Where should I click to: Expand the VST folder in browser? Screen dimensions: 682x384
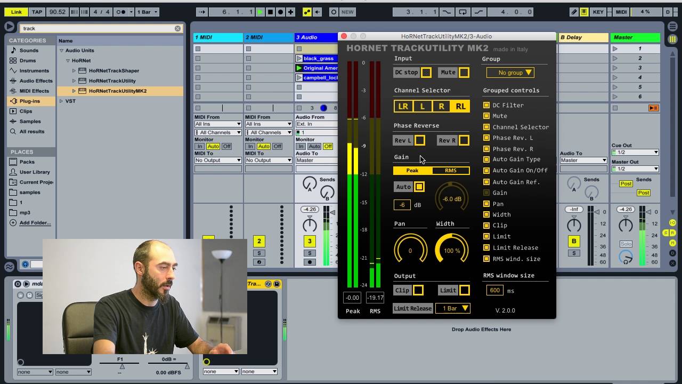point(61,101)
